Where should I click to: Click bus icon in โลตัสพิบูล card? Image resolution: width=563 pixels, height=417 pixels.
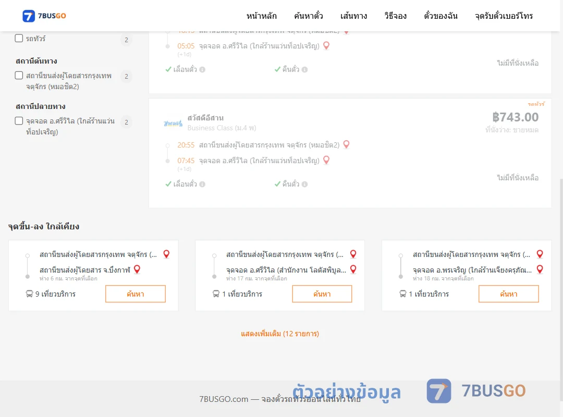pos(216,294)
